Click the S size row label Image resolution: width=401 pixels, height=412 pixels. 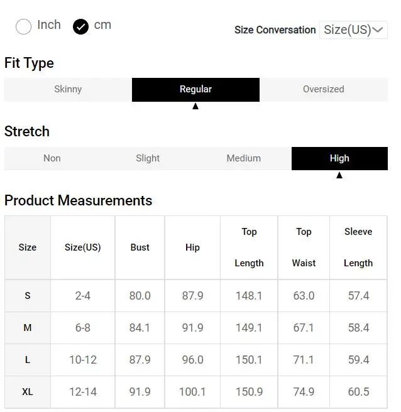tap(28, 296)
